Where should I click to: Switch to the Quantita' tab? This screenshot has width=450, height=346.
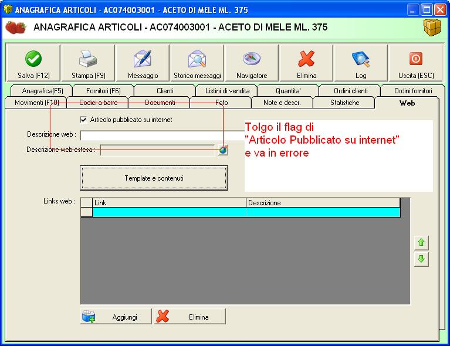click(288, 91)
